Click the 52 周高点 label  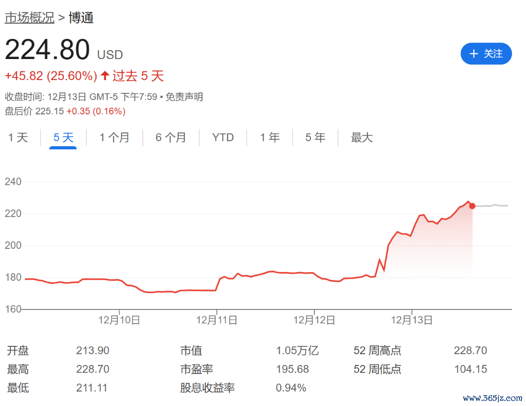378,351
